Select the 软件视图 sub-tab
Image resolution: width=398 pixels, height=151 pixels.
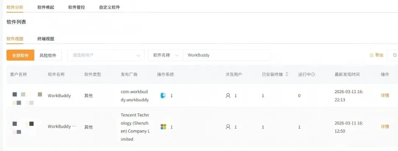coord(15,39)
